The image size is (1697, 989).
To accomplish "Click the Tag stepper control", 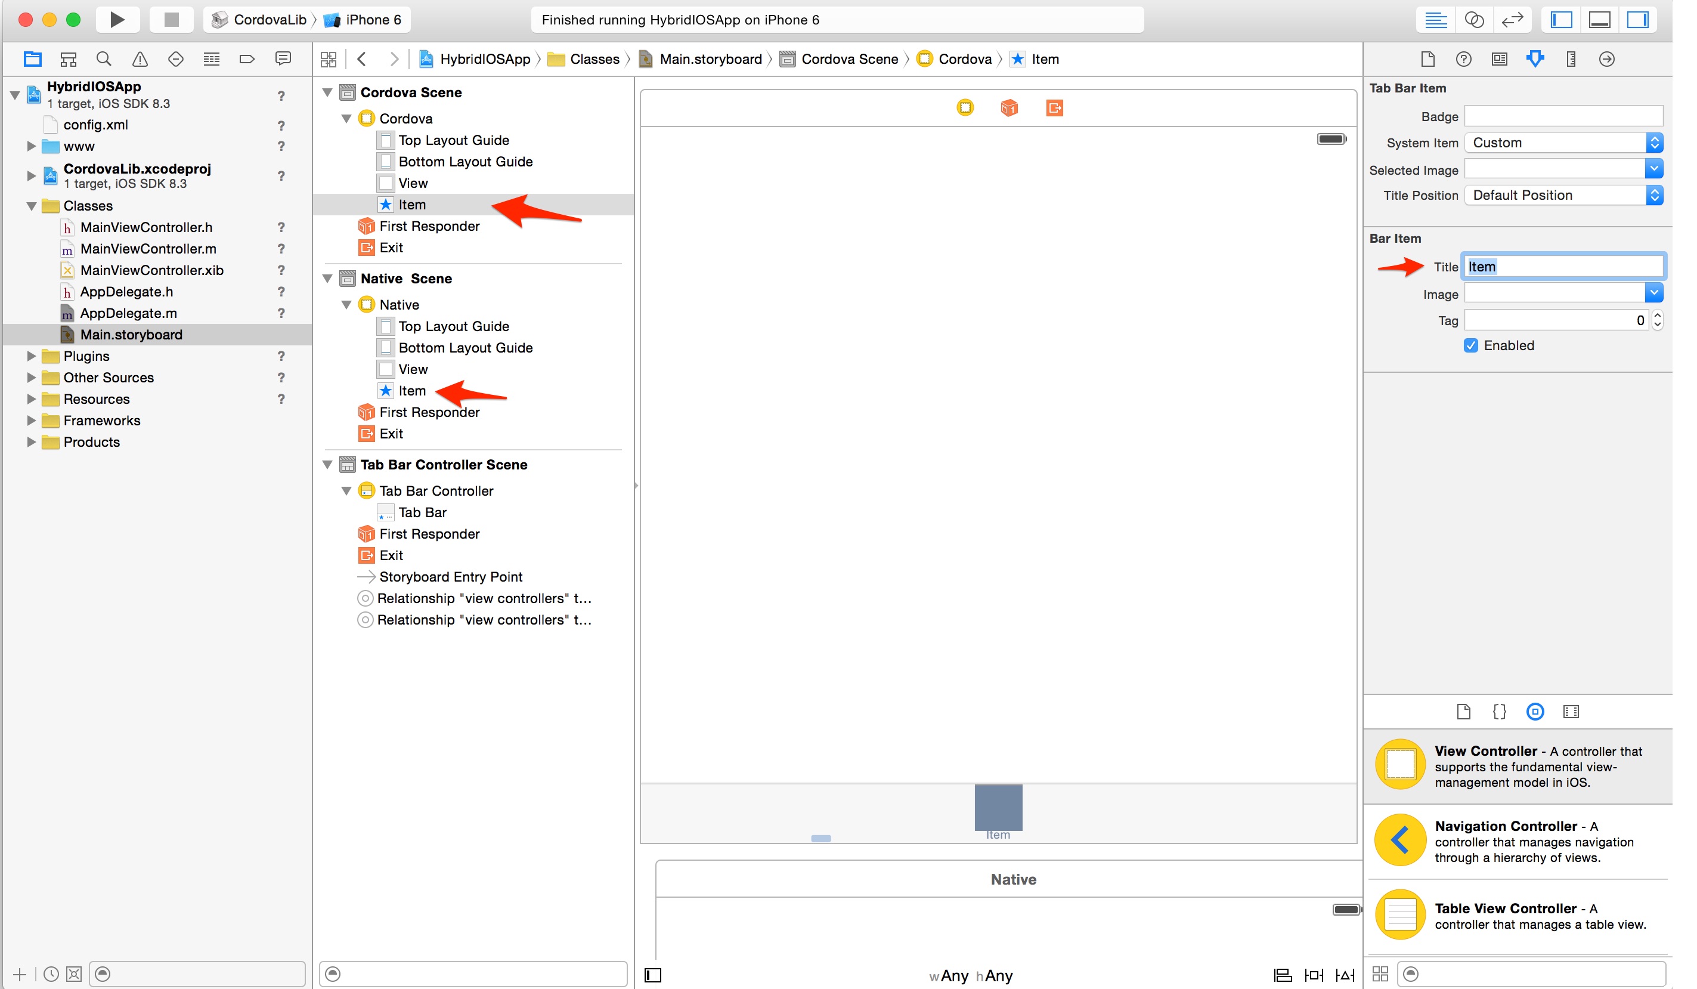I will tap(1657, 321).
